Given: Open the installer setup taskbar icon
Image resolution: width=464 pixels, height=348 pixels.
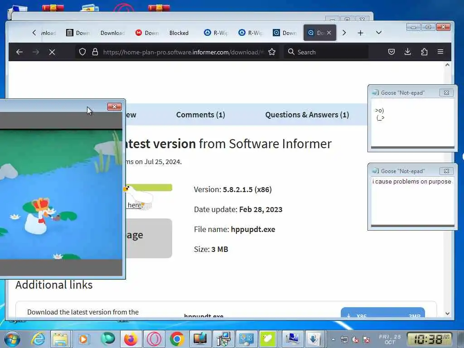Looking at the screenshot, I should point(223,339).
